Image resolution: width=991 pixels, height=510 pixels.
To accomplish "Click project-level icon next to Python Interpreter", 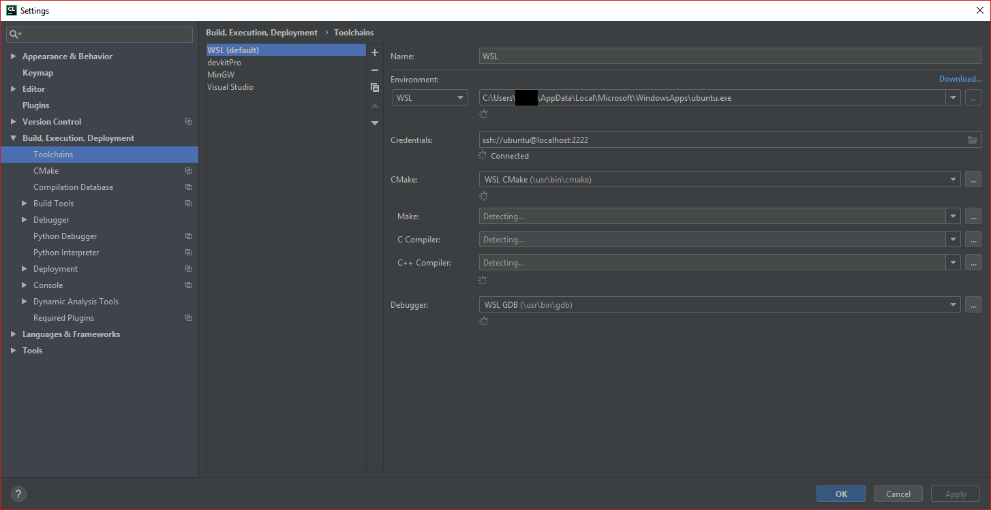I will click(x=188, y=253).
